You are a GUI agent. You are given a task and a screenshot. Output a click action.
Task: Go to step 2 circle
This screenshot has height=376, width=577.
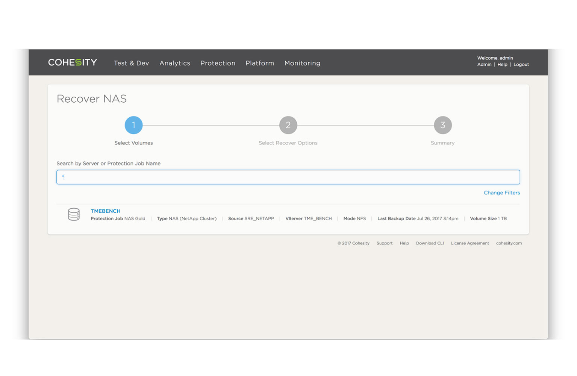[288, 125]
